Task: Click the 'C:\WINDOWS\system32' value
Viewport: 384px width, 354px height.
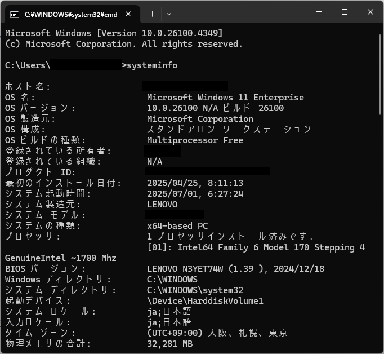Action: tap(195, 290)
